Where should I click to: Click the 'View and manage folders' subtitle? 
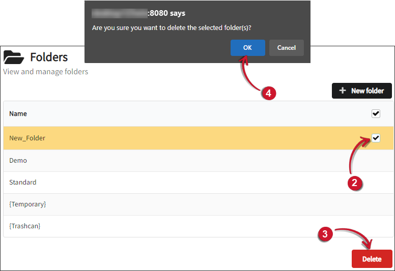click(46, 72)
